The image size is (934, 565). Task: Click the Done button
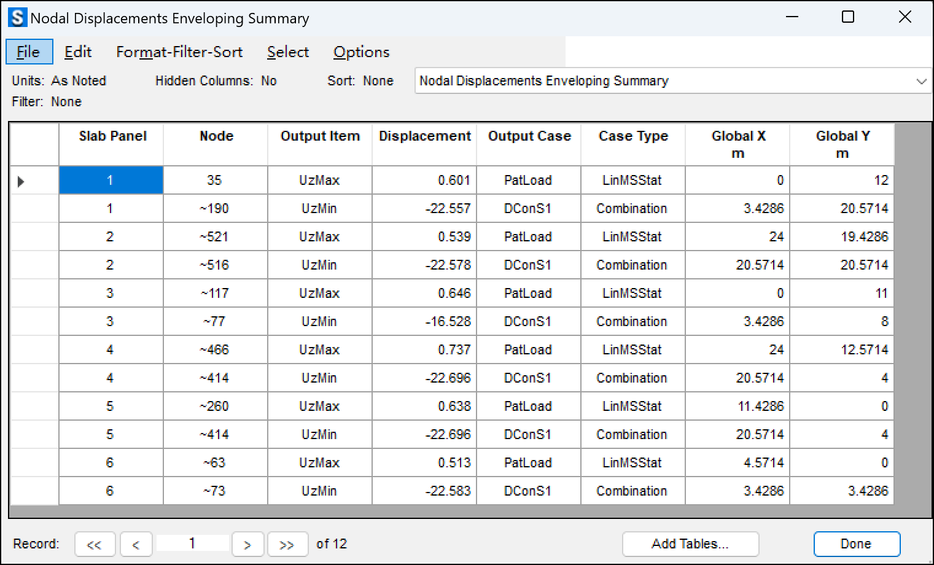[x=856, y=544]
